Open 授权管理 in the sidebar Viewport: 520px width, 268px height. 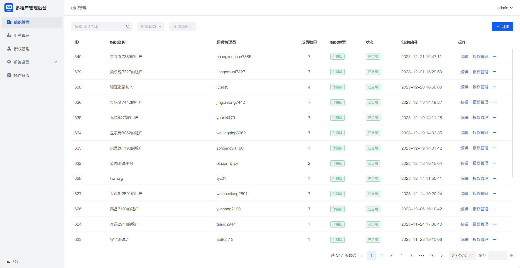[32, 49]
